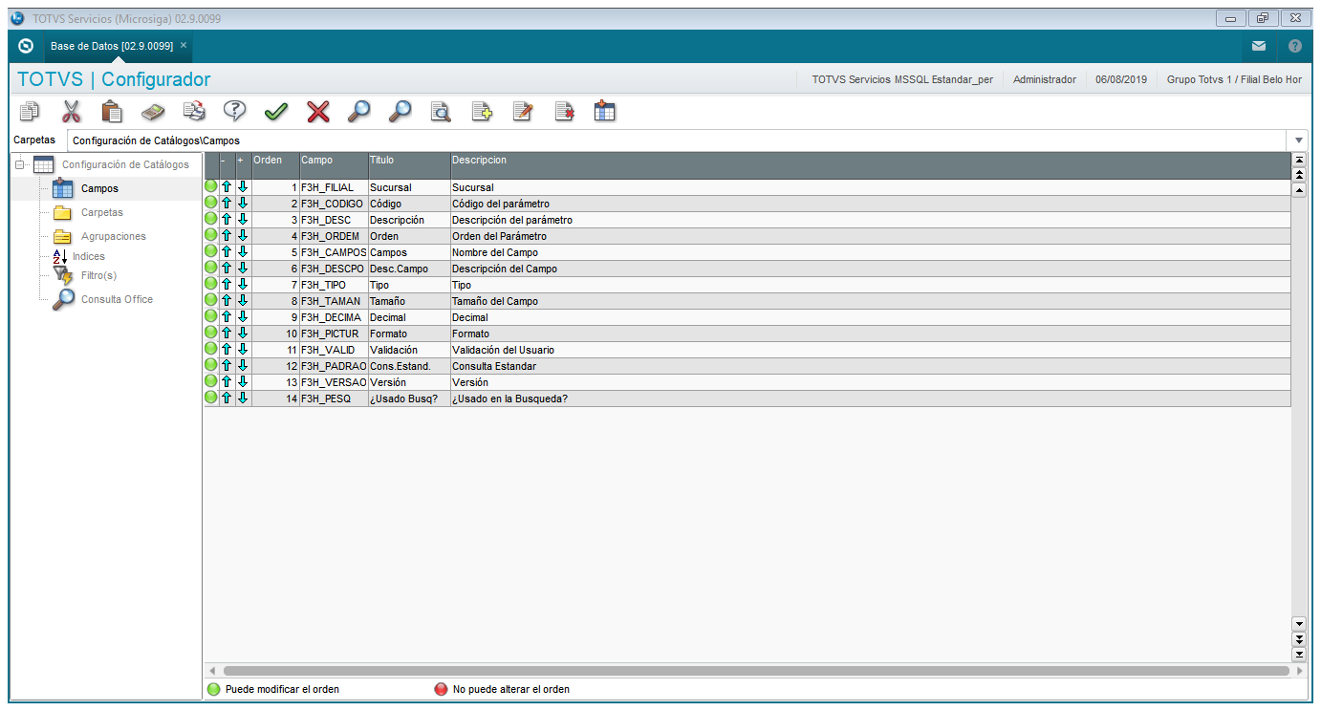
Task: Click the TOTVS home logo icon
Action: pos(26,46)
